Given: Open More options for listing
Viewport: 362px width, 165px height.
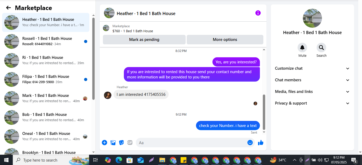Looking at the screenshot, I should click(x=225, y=40).
